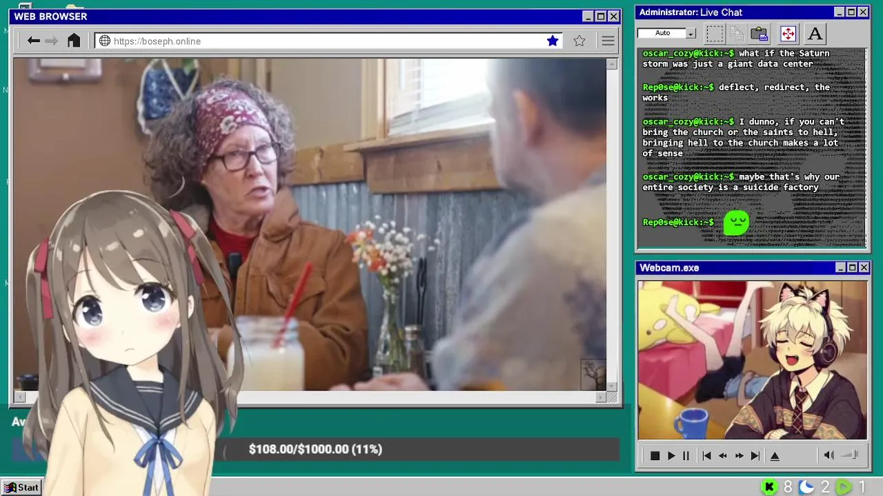
Task: Click the Administrator: Live Chat title bar
Action: pyautogui.click(x=753, y=12)
